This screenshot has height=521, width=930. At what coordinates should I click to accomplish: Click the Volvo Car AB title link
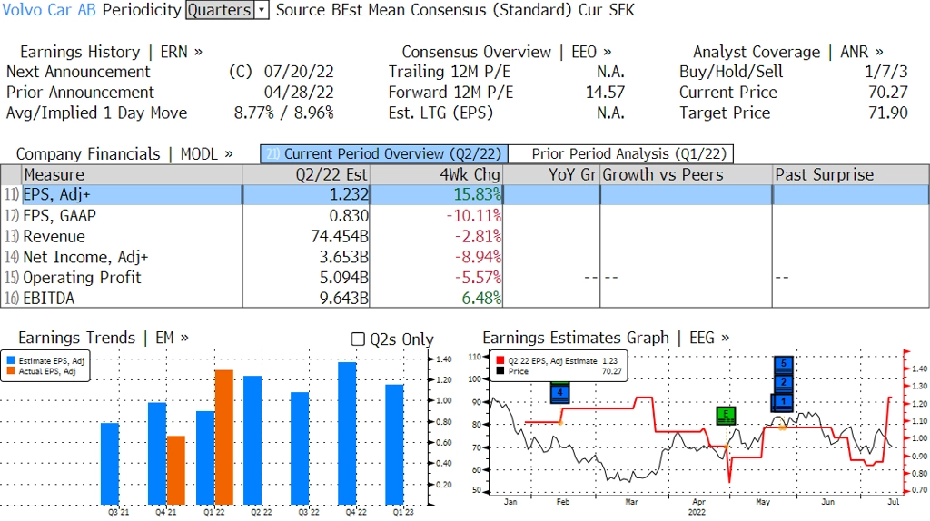[x=49, y=10]
